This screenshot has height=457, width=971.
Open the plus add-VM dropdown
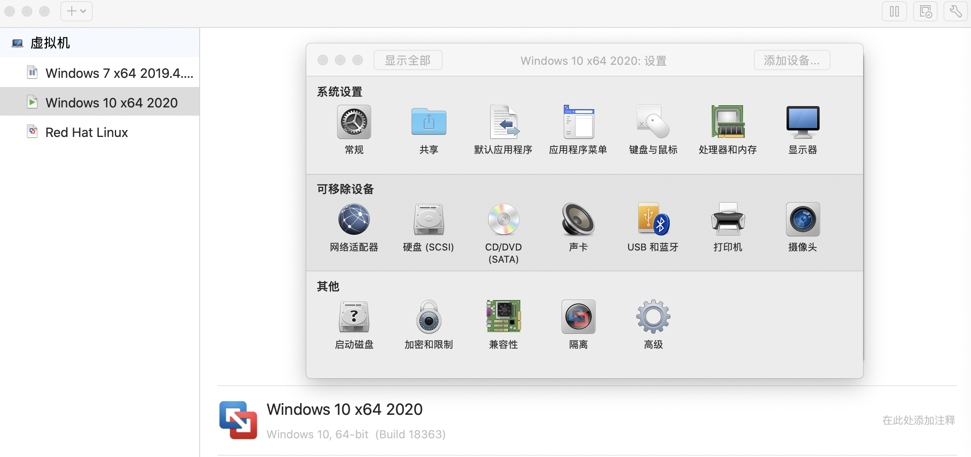77,11
